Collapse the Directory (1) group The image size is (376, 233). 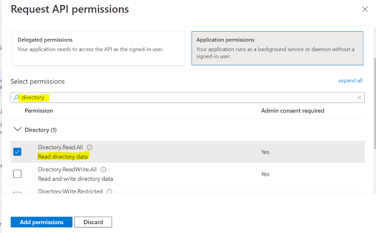17,130
